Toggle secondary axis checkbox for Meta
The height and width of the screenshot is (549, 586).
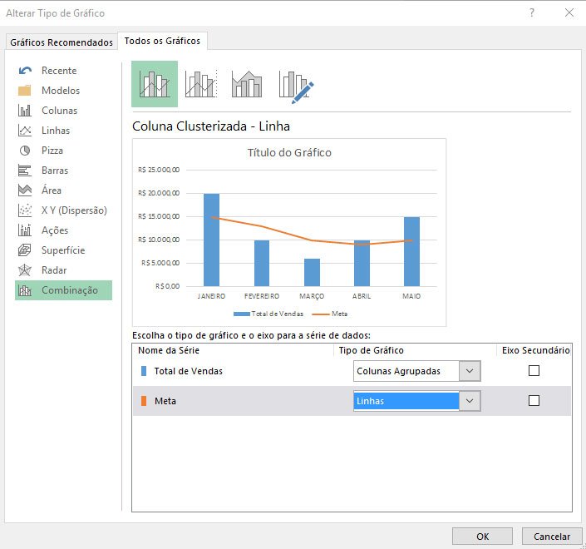[x=534, y=401]
